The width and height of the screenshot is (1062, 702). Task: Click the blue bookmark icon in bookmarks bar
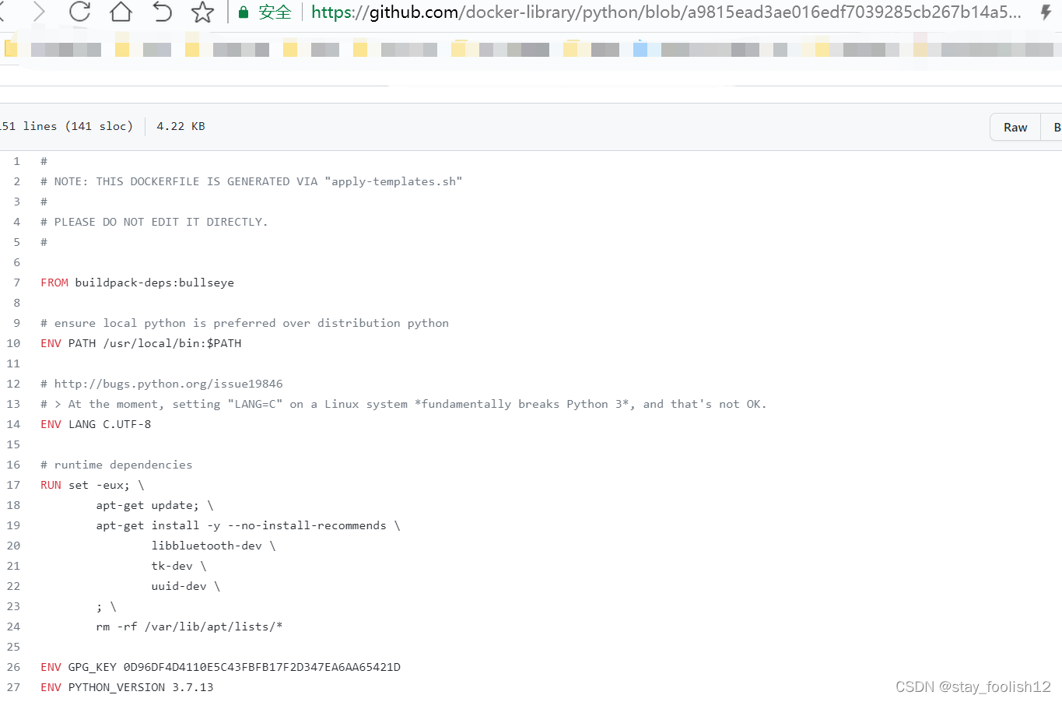[x=640, y=49]
